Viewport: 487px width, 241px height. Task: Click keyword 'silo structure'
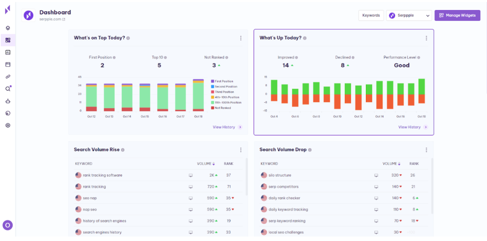[x=280, y=175]
